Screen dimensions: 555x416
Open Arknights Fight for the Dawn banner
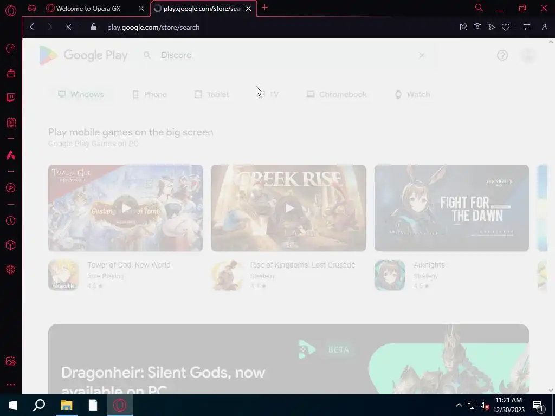pos(451,208)
